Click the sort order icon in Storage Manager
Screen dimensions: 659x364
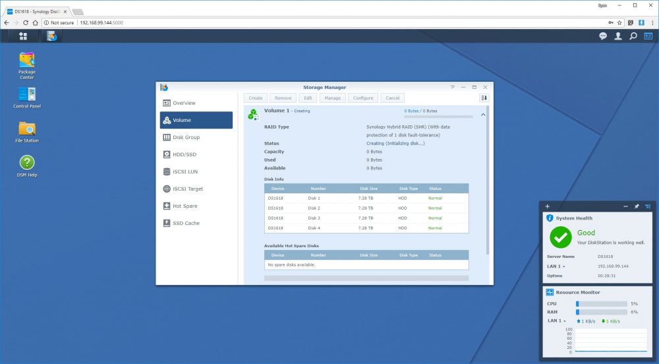[484, 98]
